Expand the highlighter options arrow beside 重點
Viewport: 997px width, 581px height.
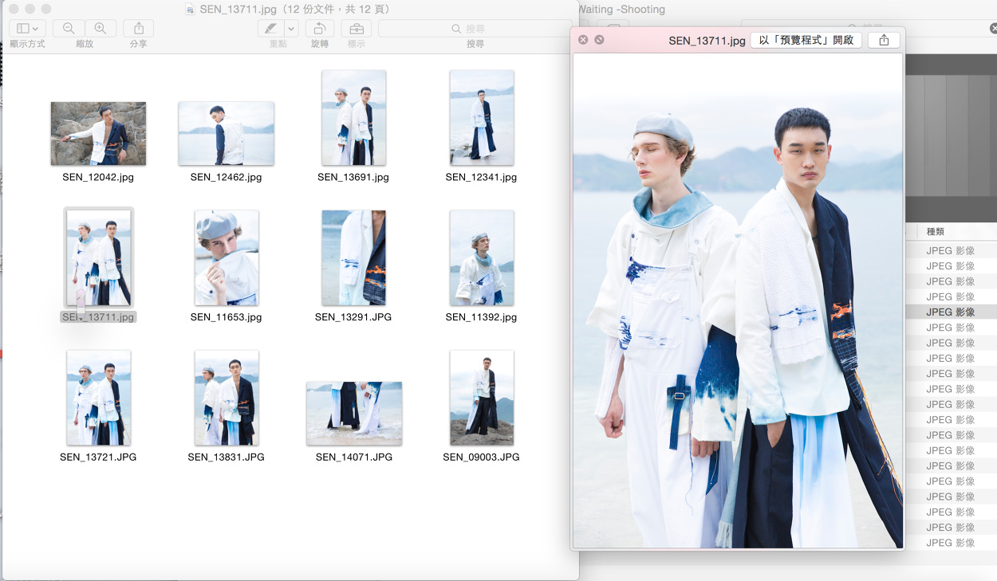click(291, 29)
